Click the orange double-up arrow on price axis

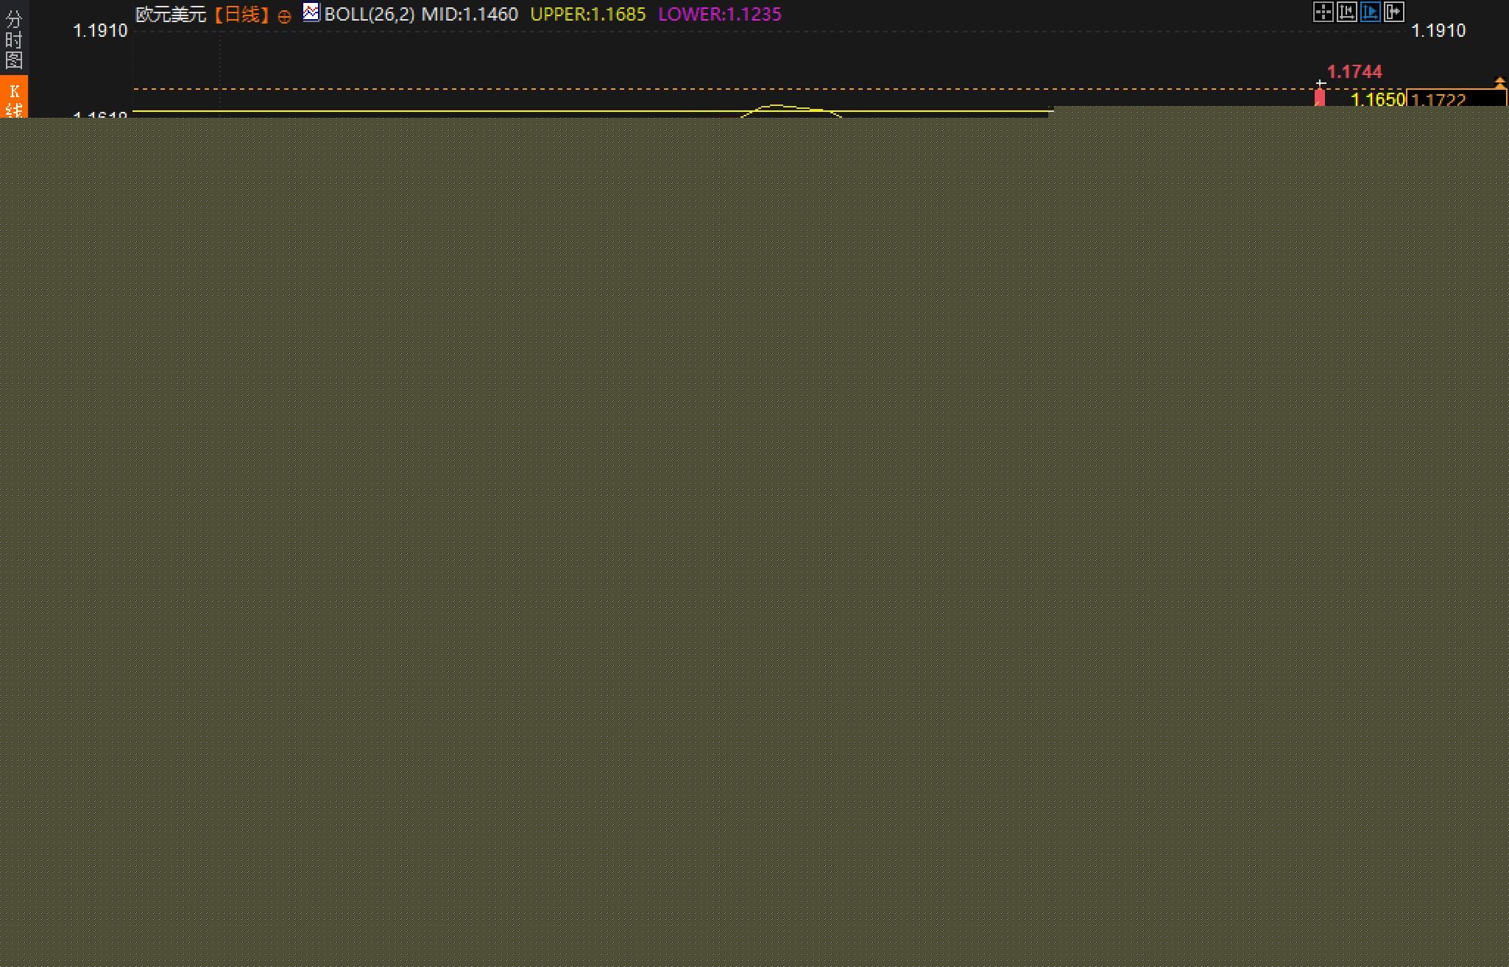coord(1499,82)
